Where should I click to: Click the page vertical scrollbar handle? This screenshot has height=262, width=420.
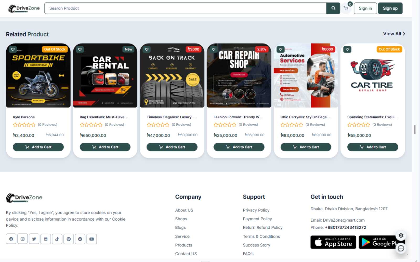[415, 130]
